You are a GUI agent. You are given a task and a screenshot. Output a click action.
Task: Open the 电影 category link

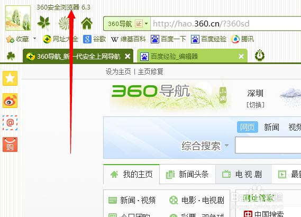click(189, 200)
